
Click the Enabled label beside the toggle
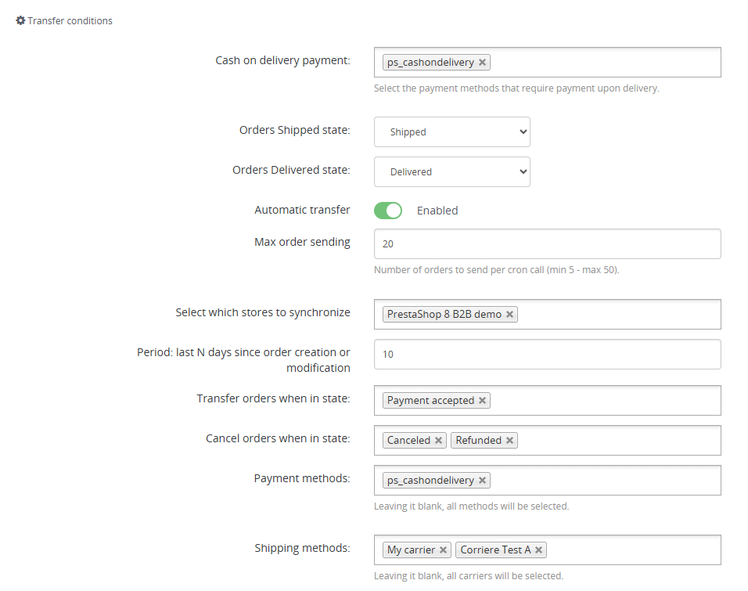click(437, 211)
